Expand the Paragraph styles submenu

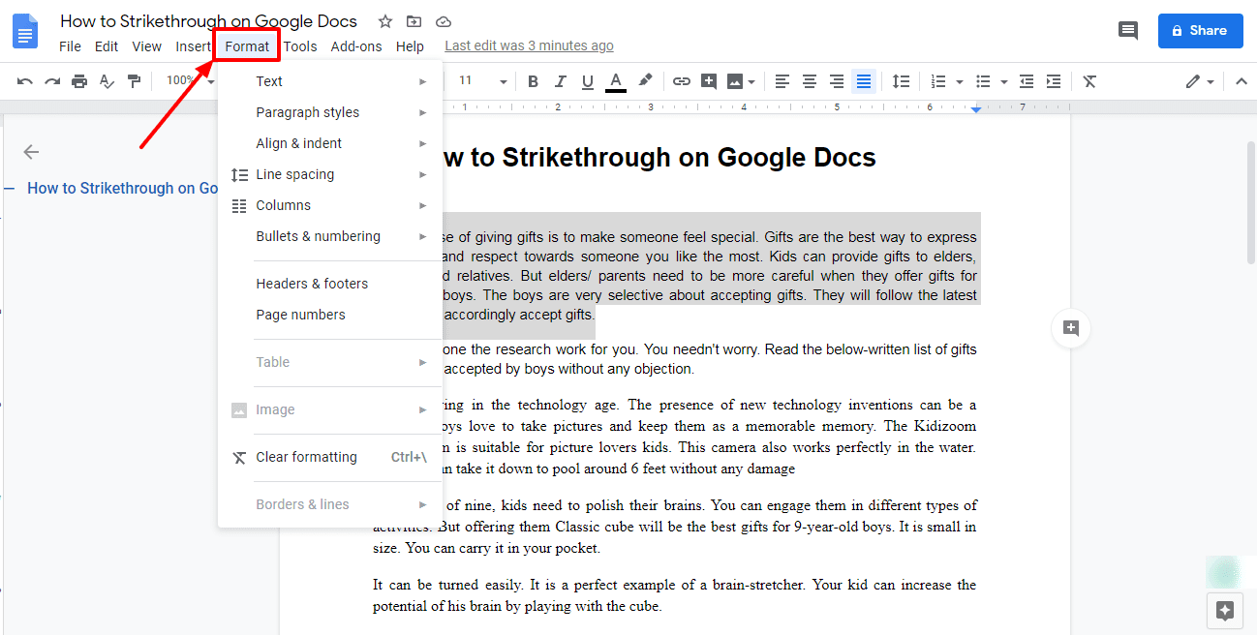330,112
